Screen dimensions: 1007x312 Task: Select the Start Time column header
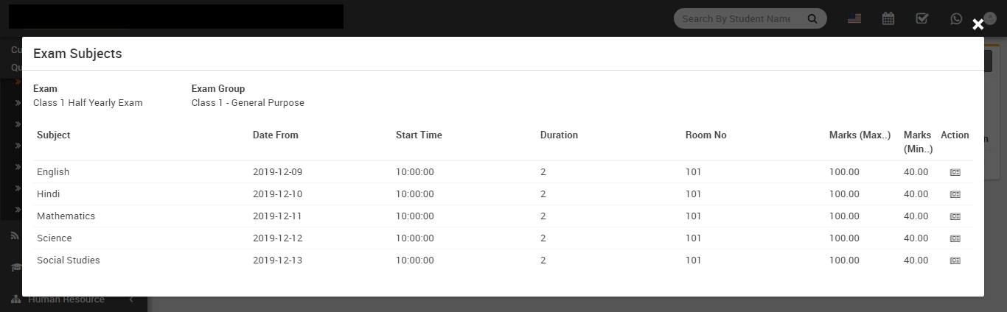419,135
